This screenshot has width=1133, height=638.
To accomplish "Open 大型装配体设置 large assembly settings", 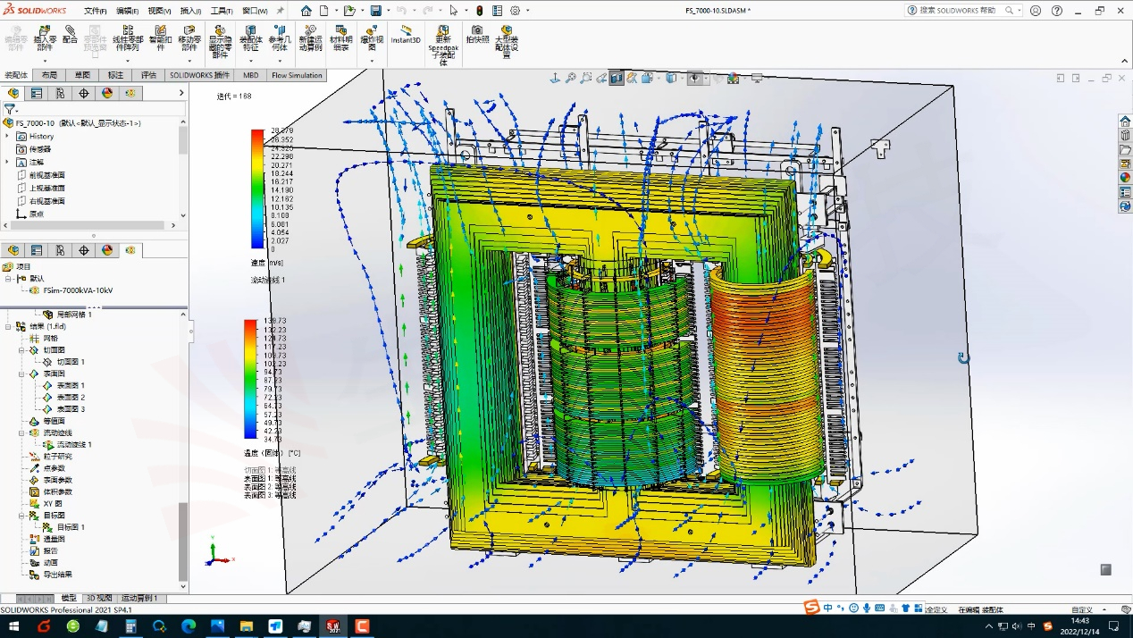I will click(507, 42).
